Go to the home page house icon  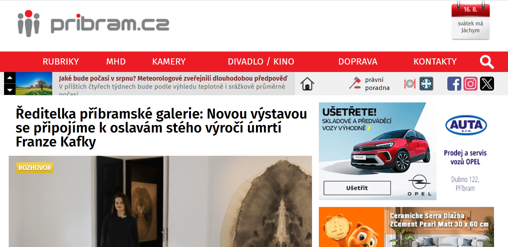(307, 84)
